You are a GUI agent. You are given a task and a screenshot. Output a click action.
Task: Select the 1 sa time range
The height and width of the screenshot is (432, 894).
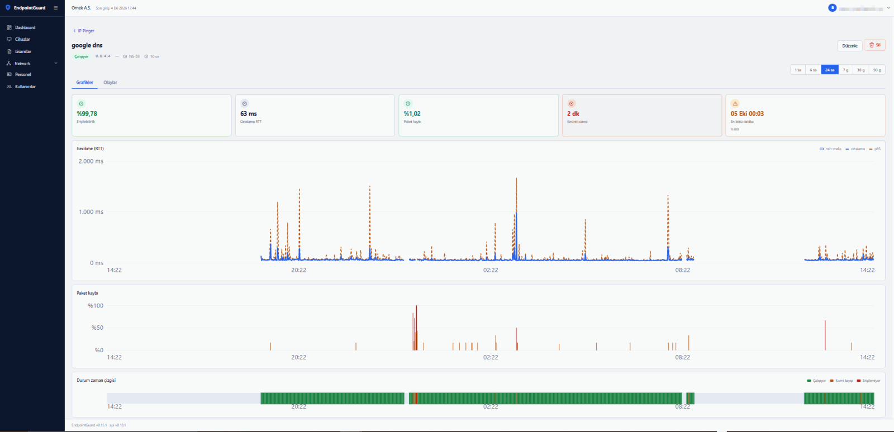pos(798,70)
